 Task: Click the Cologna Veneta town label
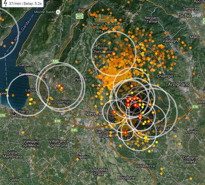coord(190,160)
